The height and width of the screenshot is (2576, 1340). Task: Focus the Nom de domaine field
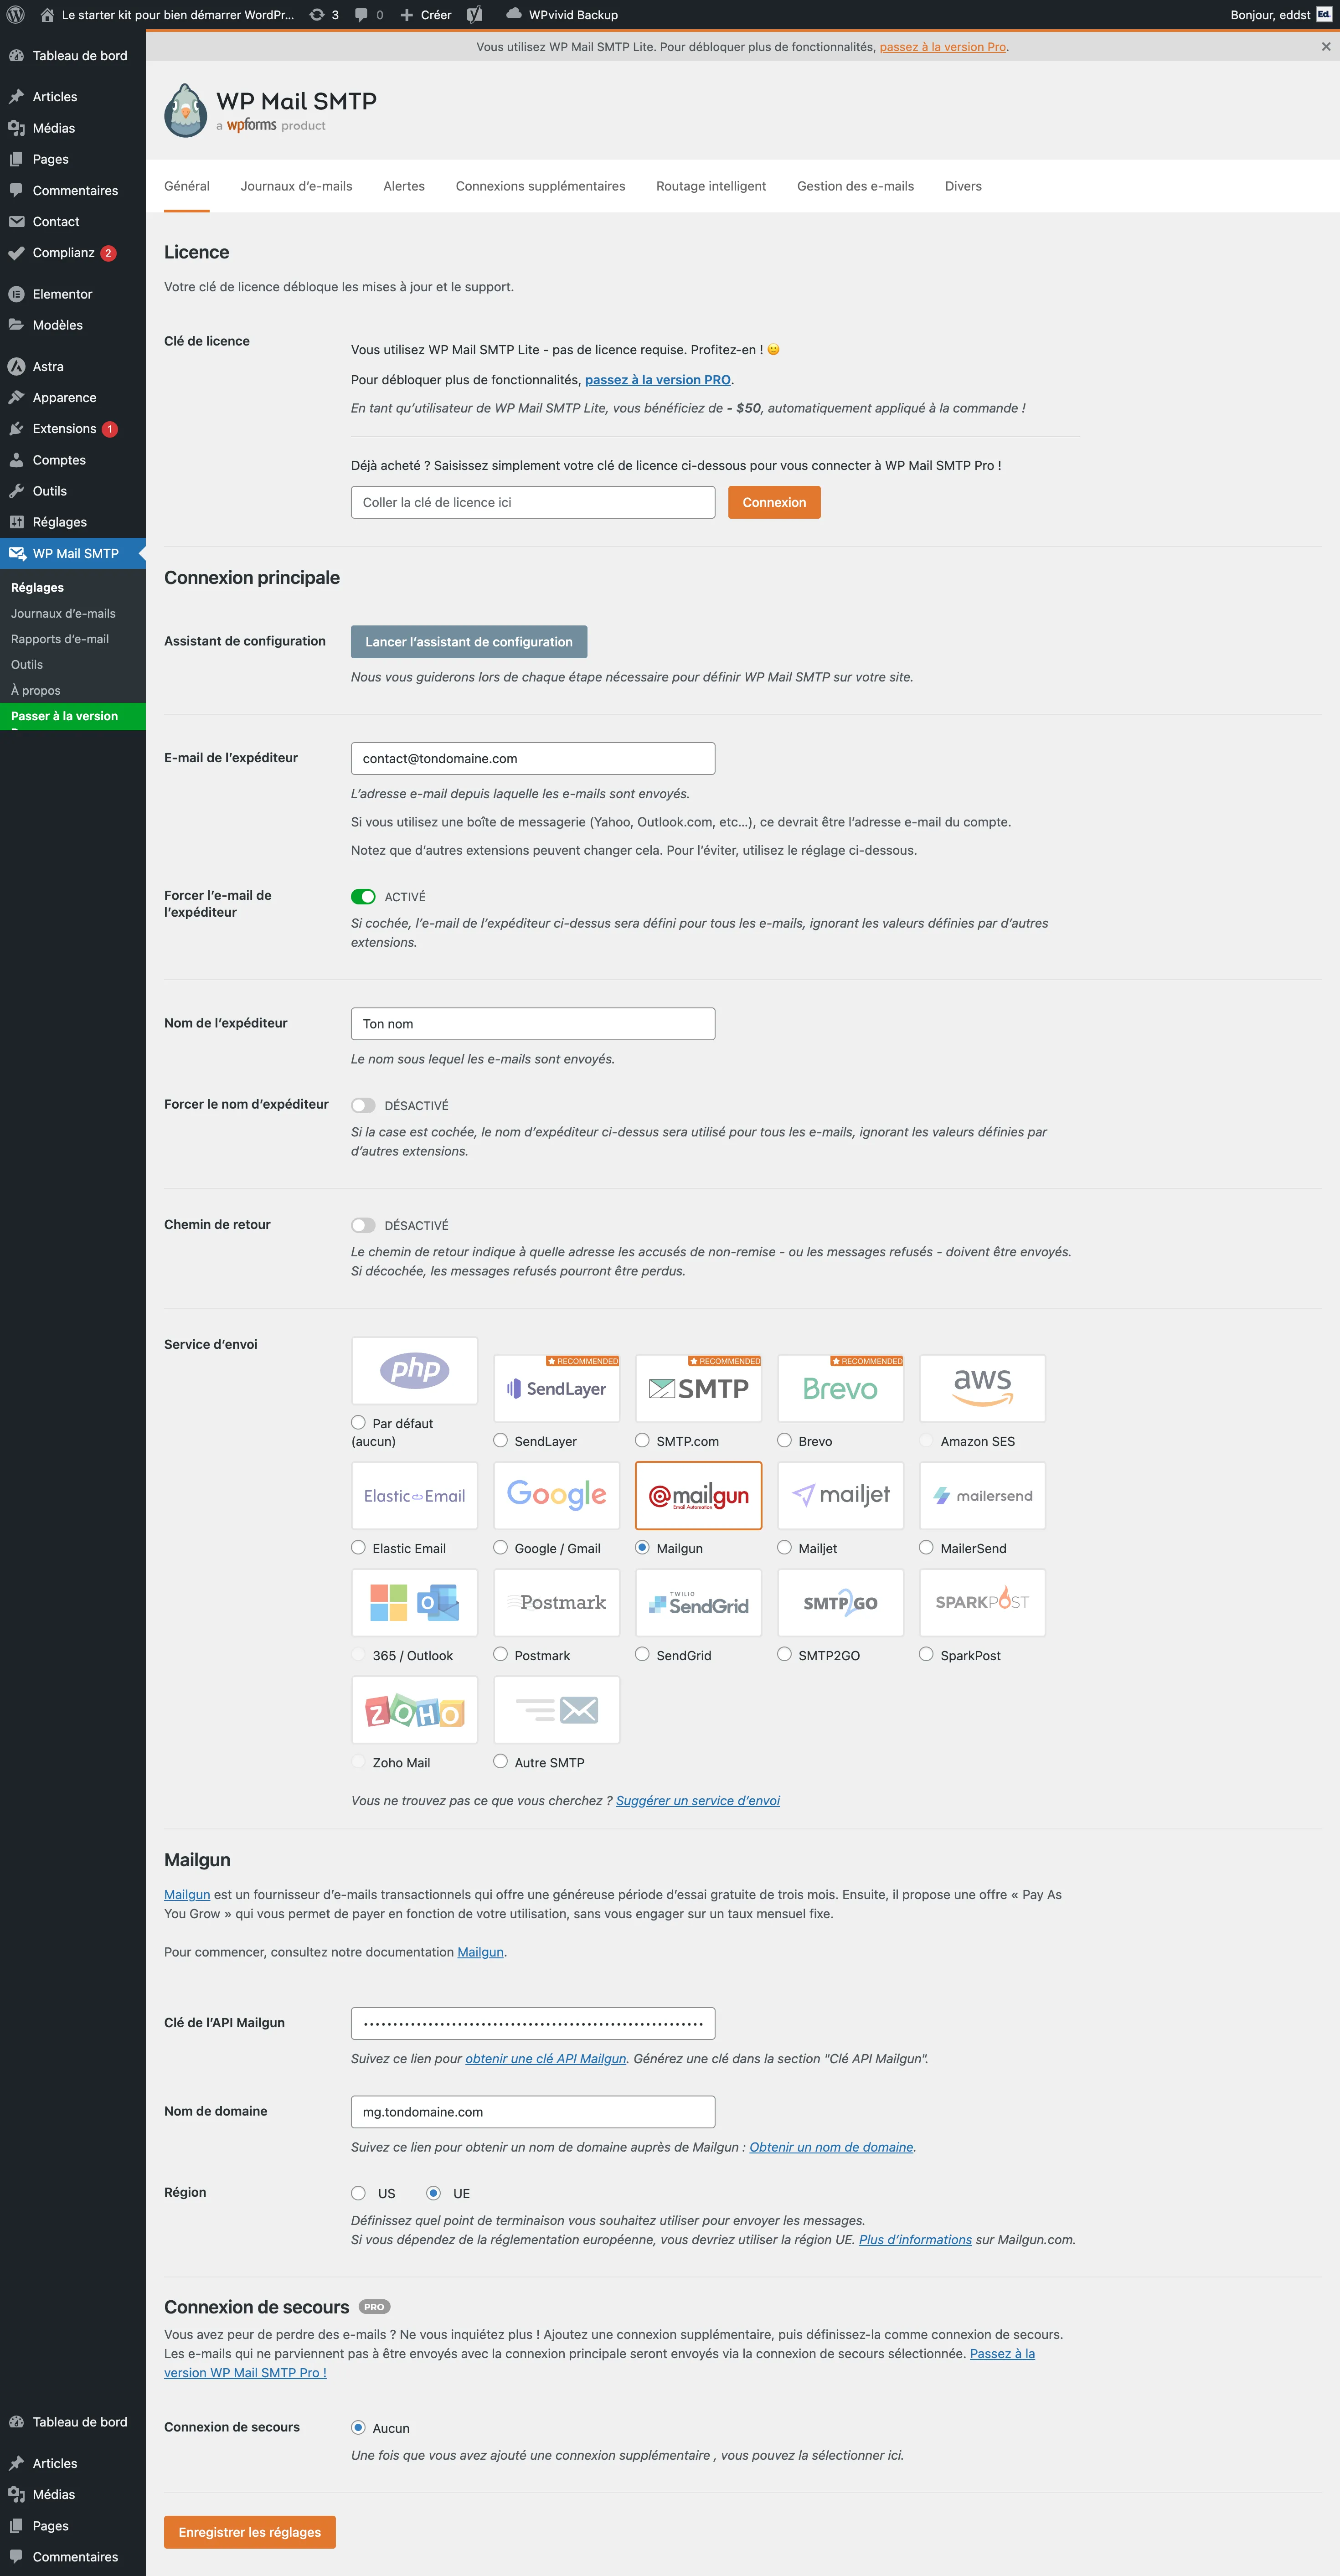pyautogui.click(x=533, y=2112)
